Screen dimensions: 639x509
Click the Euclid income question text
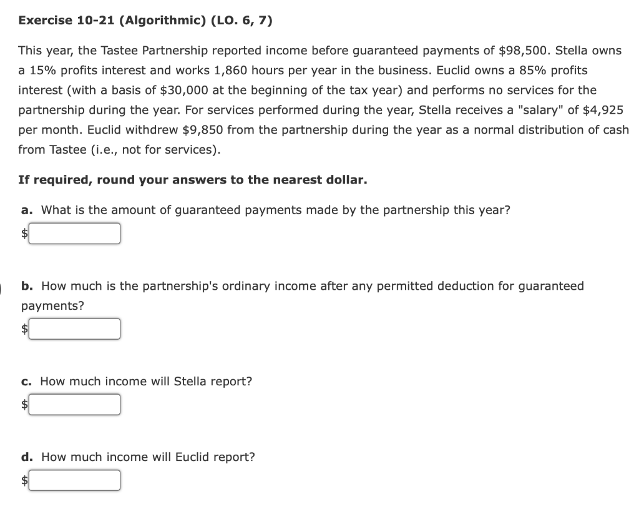pos(147,457)
